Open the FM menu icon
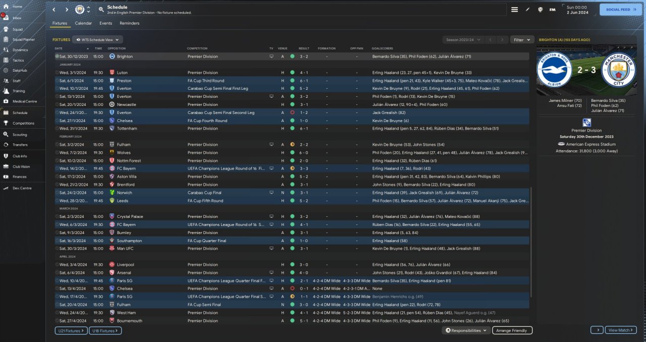The image size is (646, 342). pos(552,10)
